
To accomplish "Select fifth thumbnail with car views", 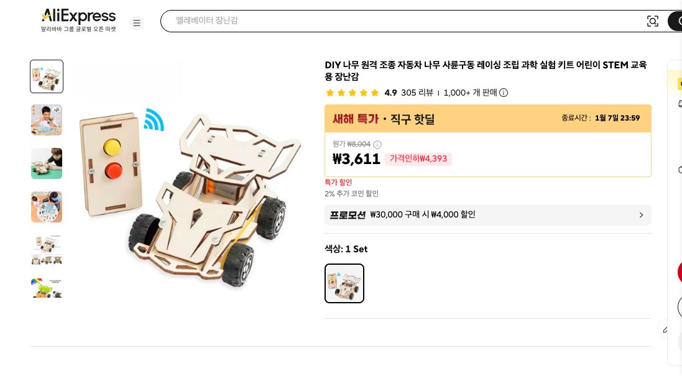I will (47, 250).
